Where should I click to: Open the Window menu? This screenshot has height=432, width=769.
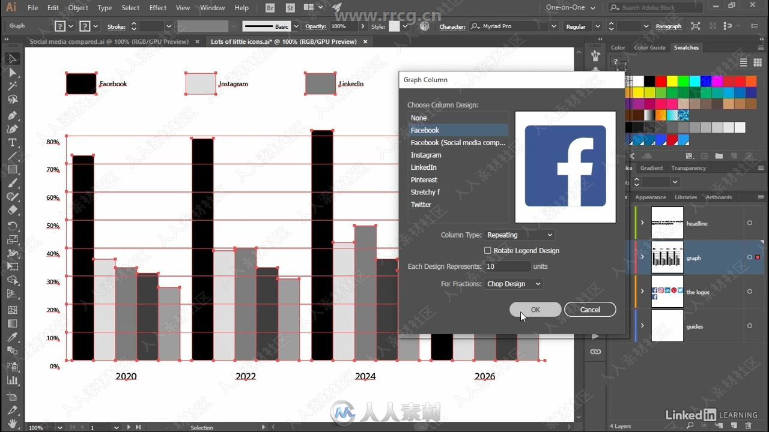click(212, 8)
